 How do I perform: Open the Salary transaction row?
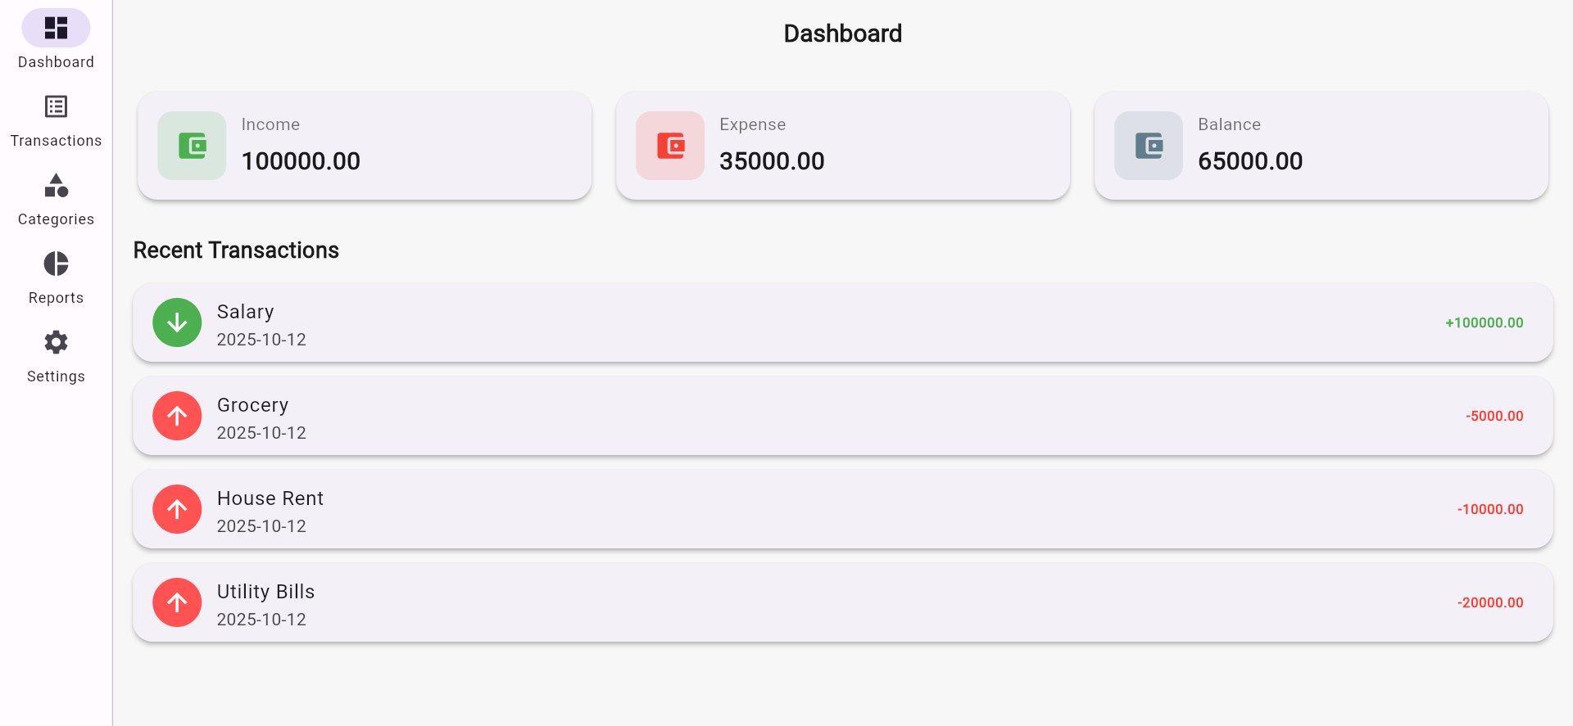843,322
